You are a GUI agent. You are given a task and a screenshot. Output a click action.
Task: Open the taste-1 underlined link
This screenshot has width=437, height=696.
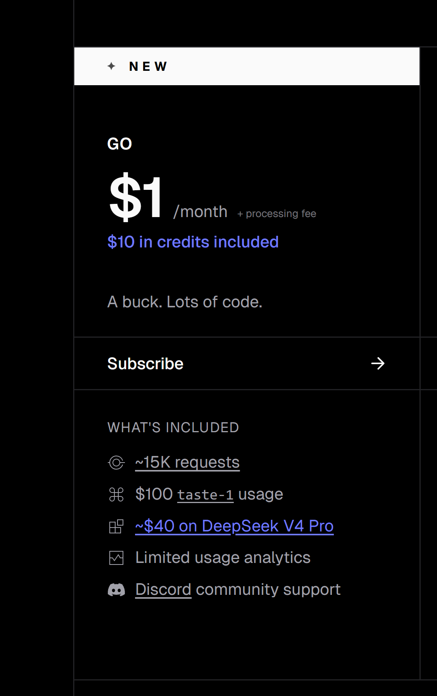tap(205, 494)
